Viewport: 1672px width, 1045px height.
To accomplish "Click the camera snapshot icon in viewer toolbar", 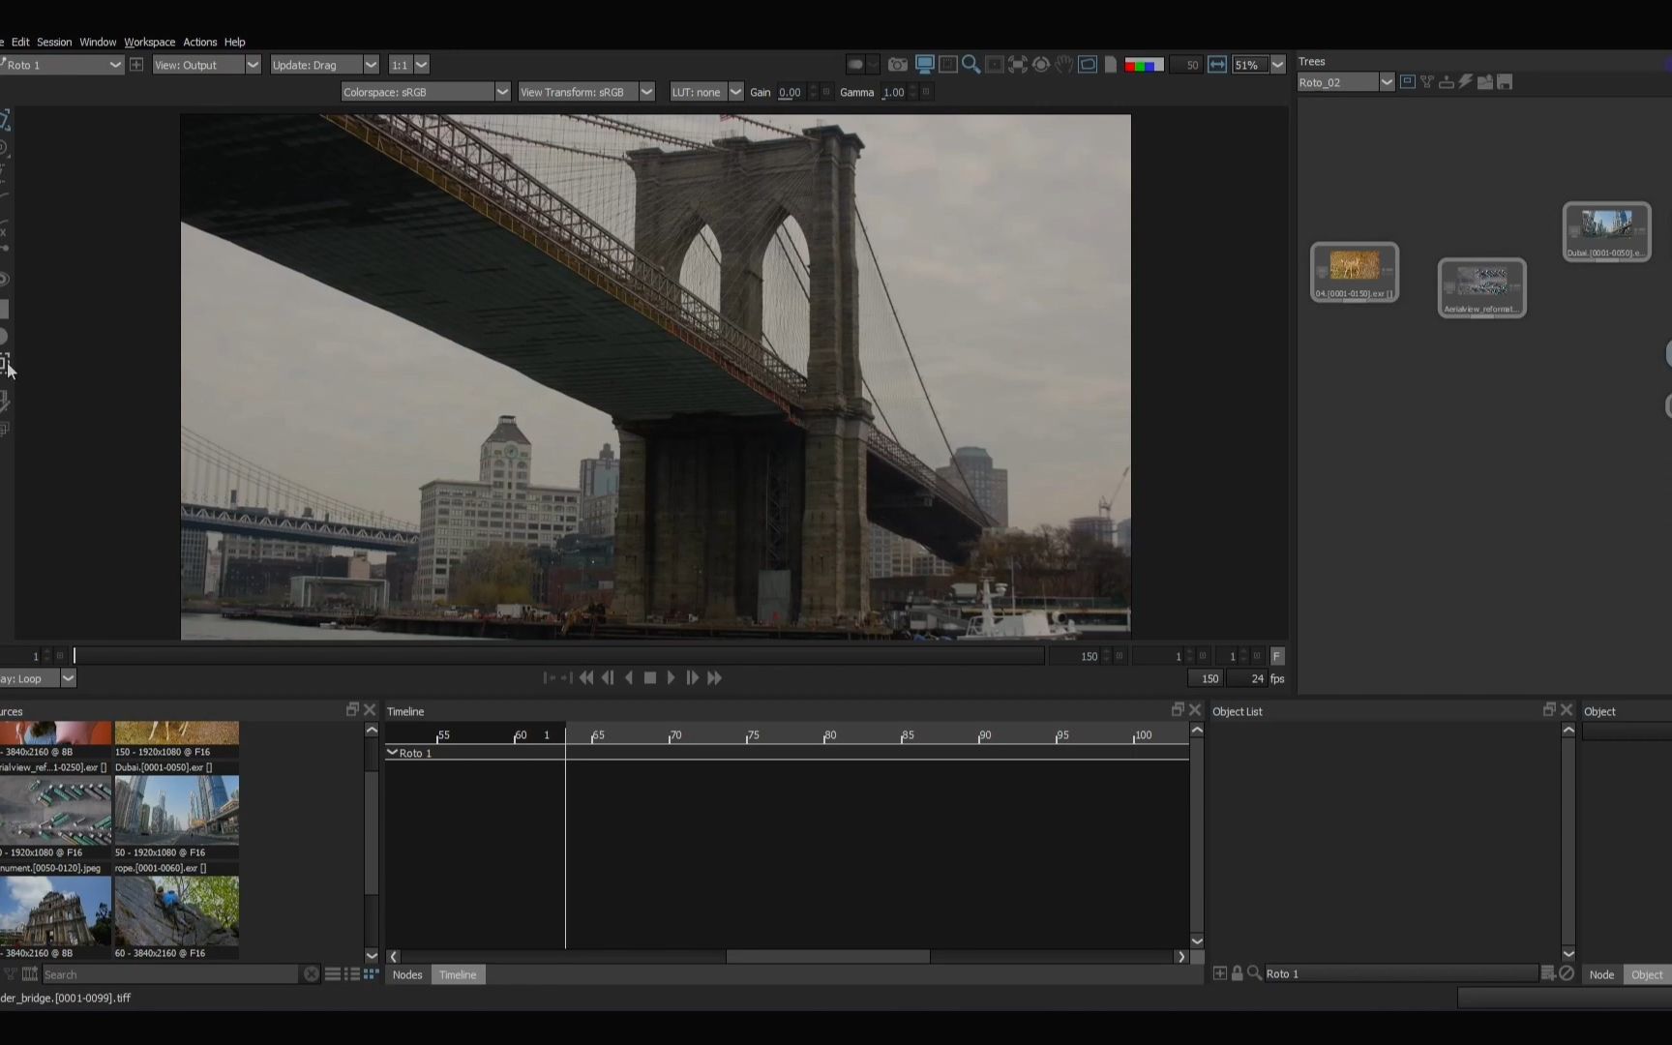I will coord(898,65).
